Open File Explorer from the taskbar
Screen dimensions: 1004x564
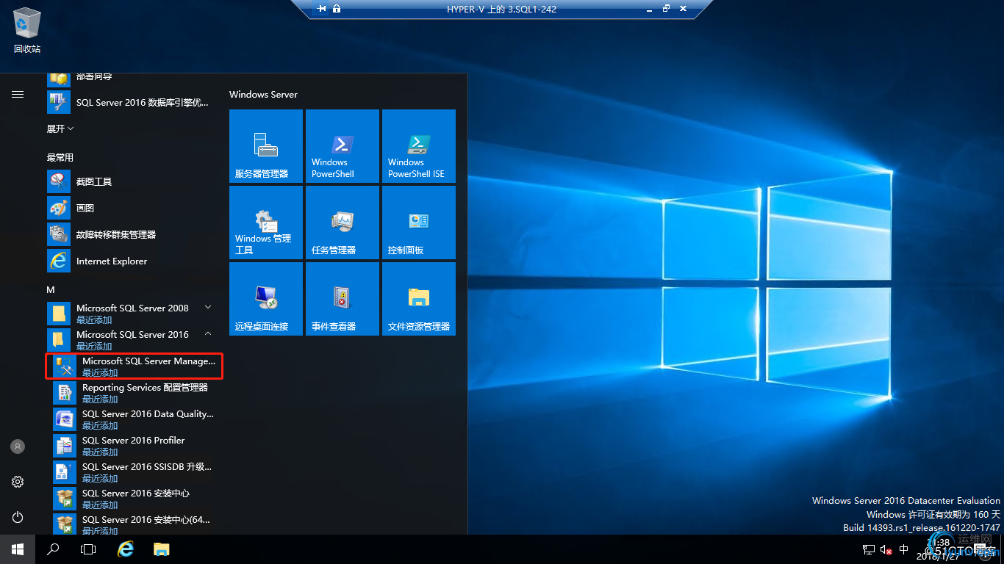point(162,549)
